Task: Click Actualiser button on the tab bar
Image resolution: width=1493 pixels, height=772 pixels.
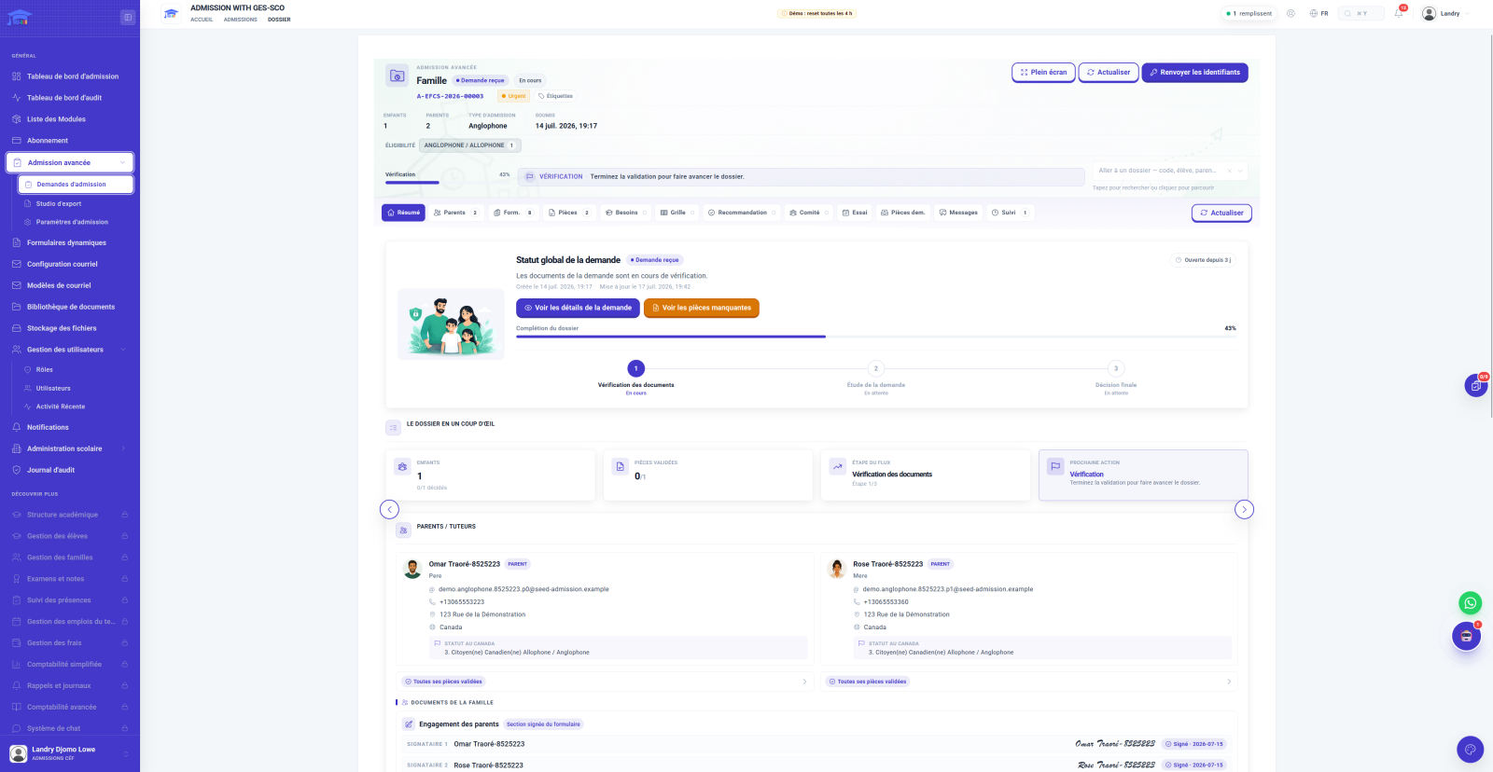Action: [1221, 213]
